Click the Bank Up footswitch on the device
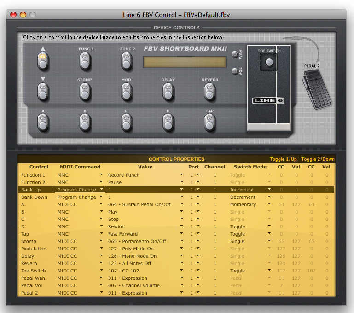The height and width of the screenshot is (313, 354). pyautogui.click(x=43, y=61)
